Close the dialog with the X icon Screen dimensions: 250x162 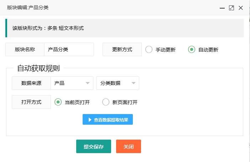pyautogui.click(x=241, y=8)
